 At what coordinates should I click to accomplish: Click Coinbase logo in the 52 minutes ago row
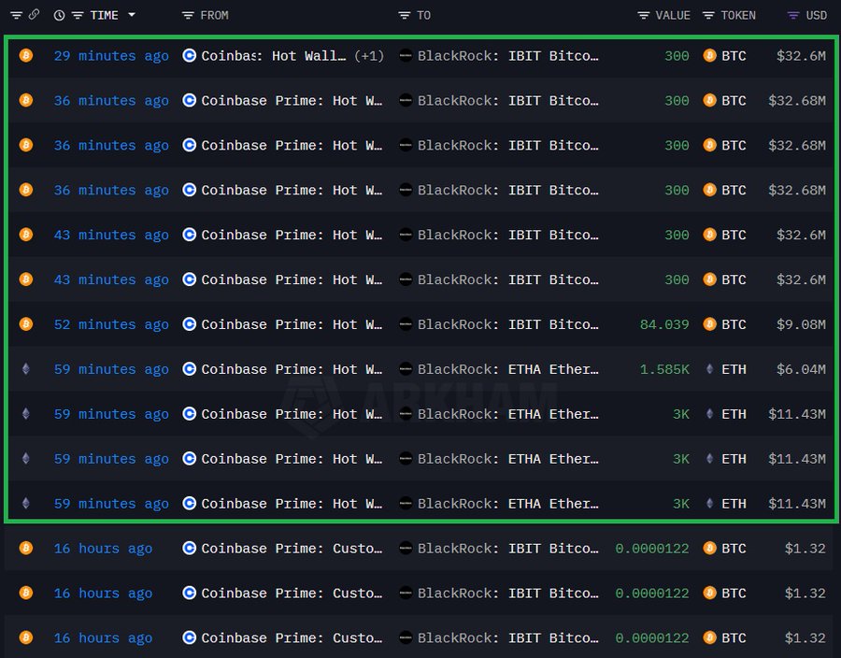pos(190,324)
